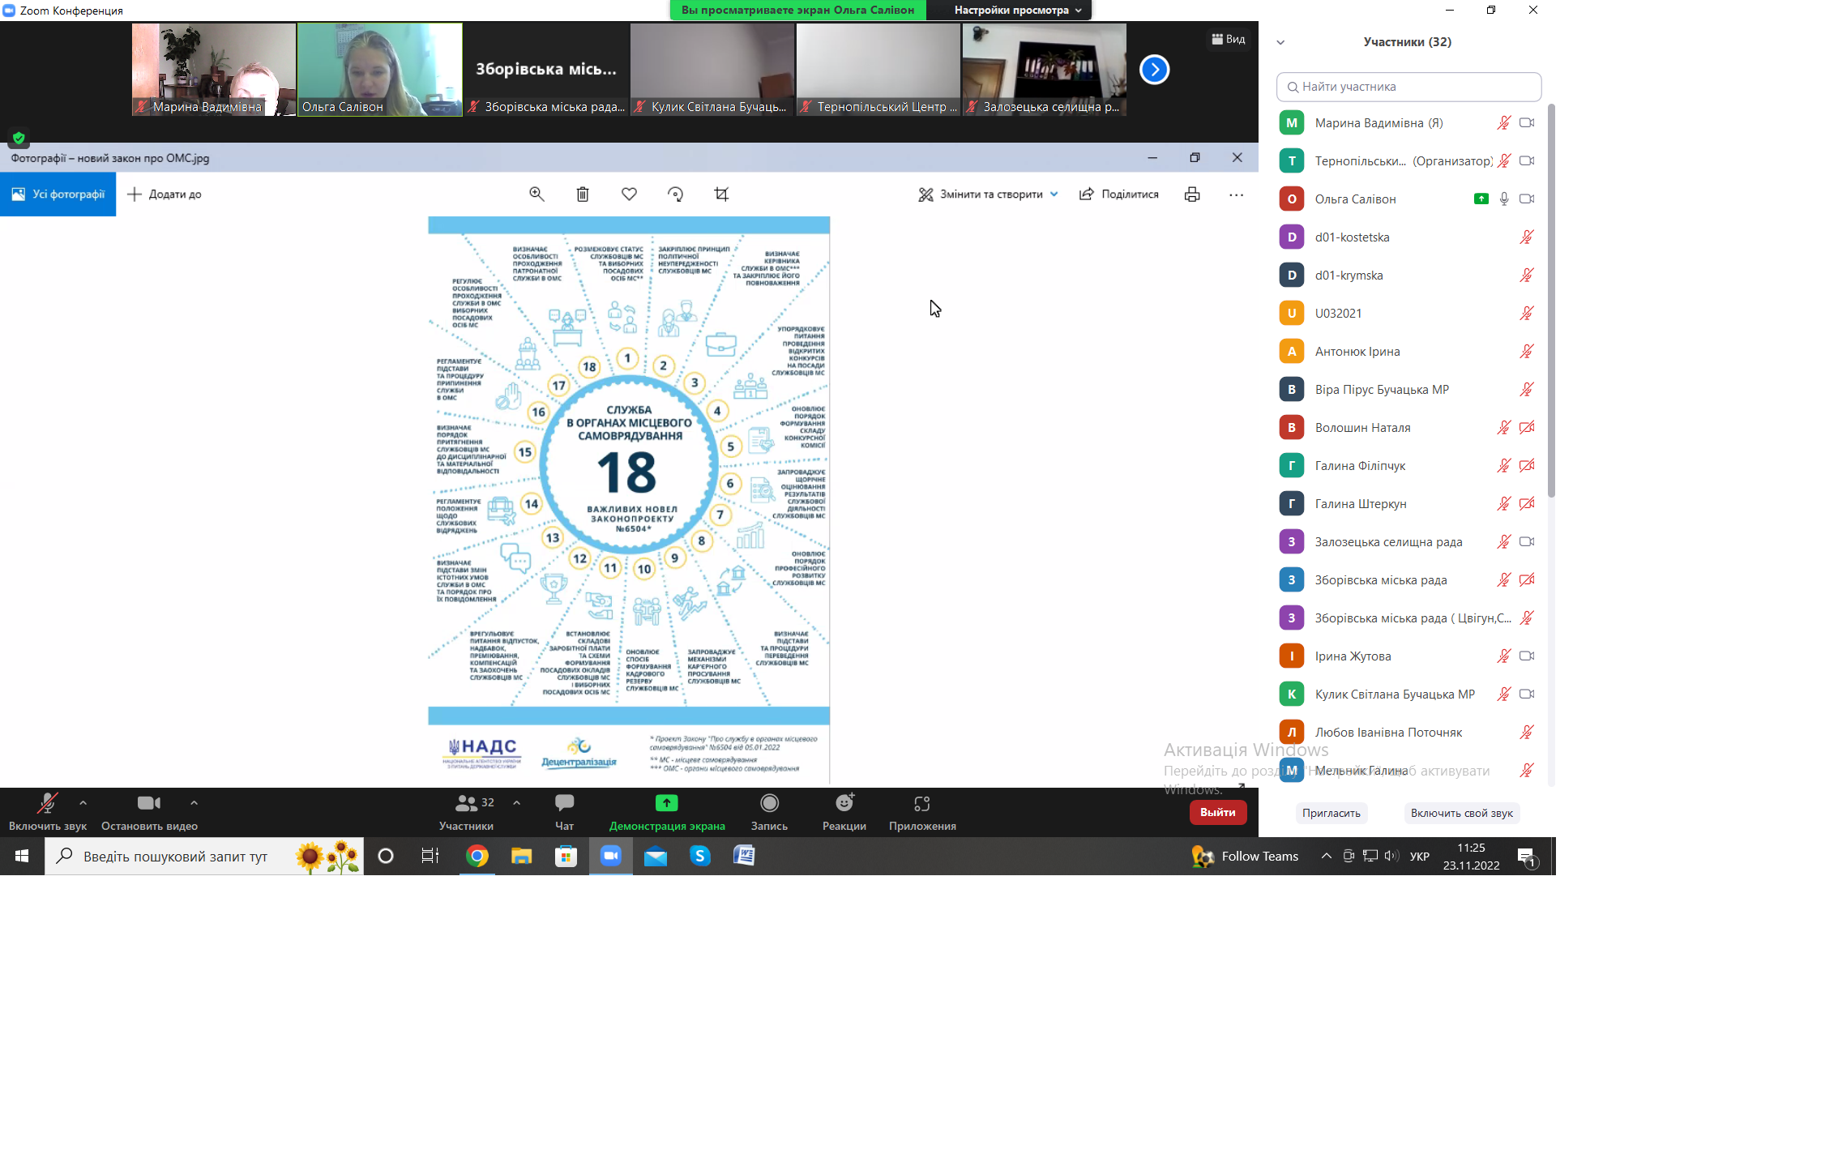Select Залозецька селищна video thumbnail

tap(1044, 70)
